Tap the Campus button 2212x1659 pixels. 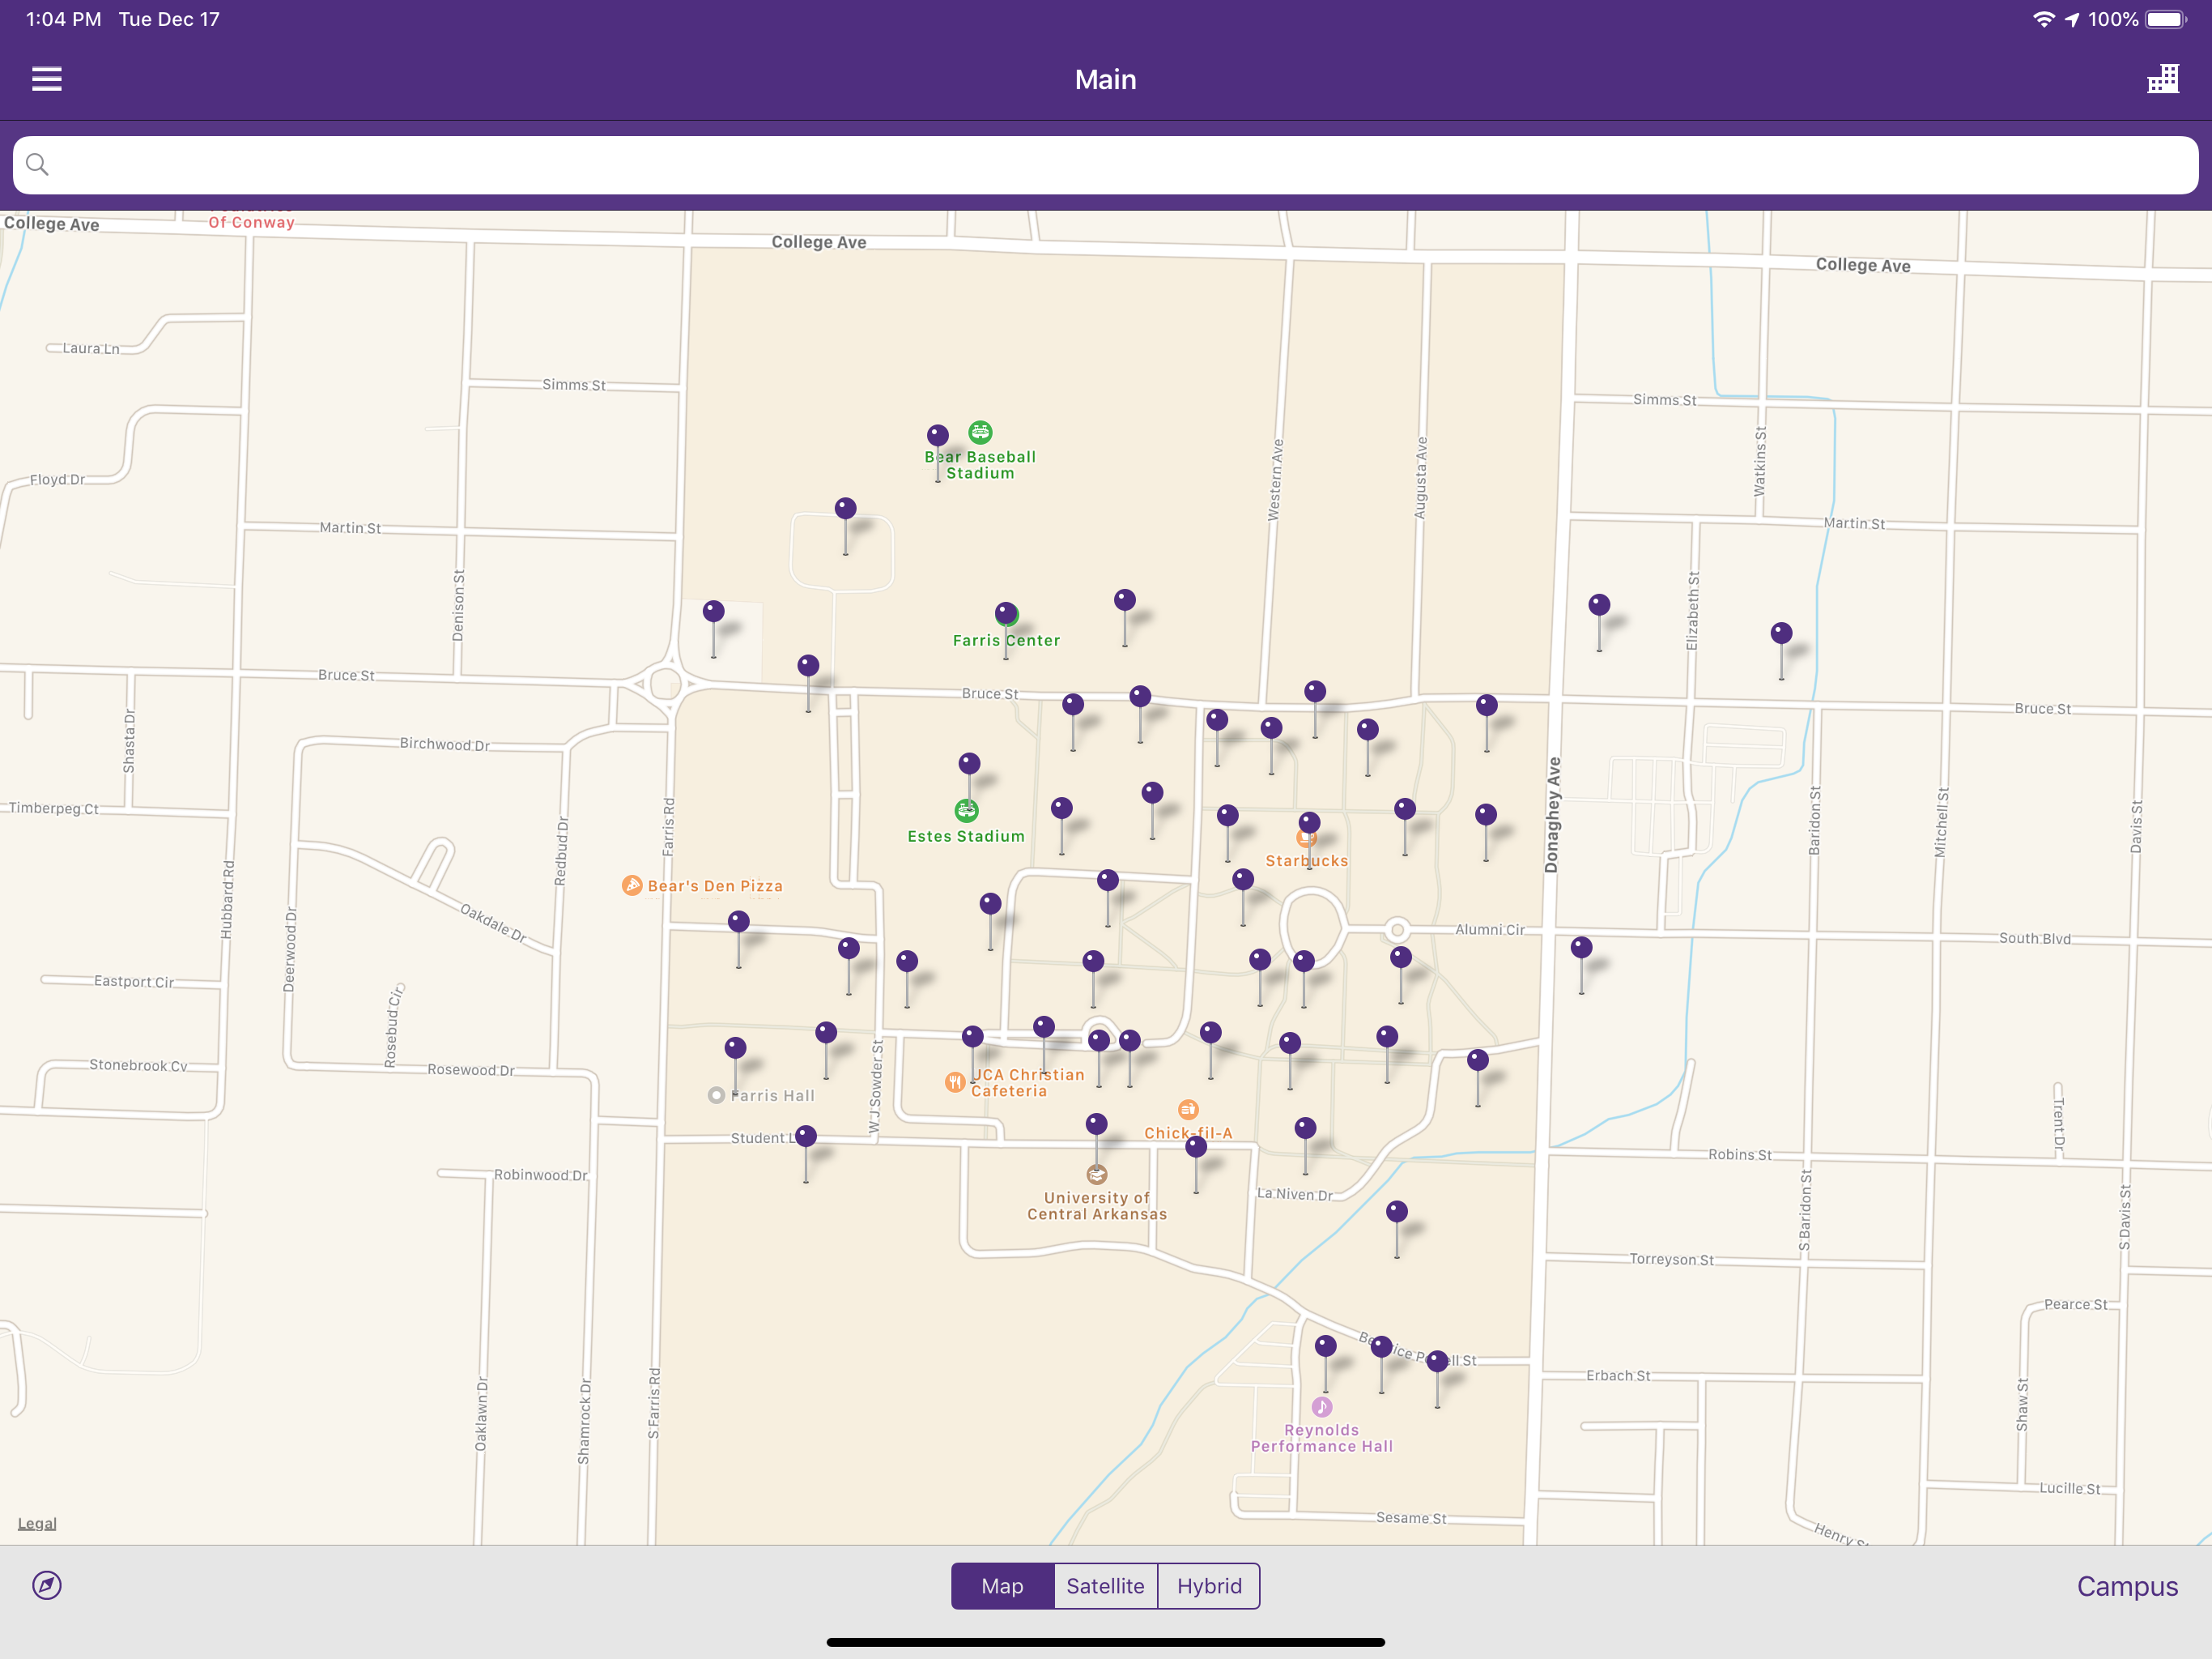(x=2126, y=1586)
